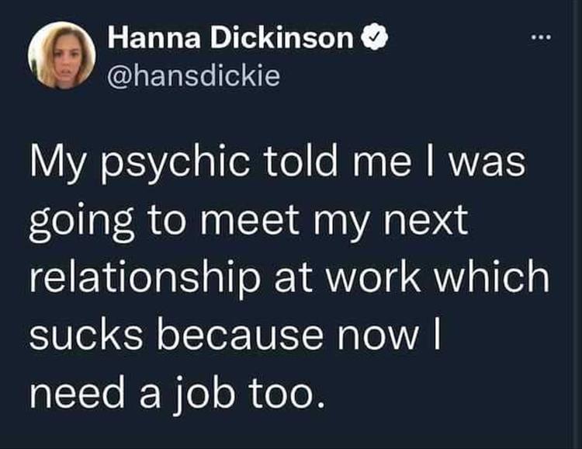The width and height of the screenshot is (582, 449).
Task: Open the three-dot more options menu
Action: tap(541, 37)
